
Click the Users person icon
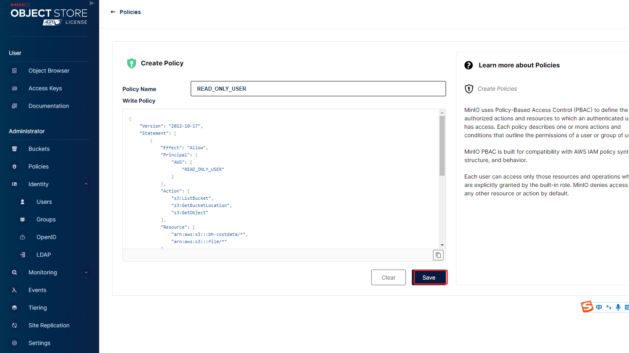(x=22, y=202)
